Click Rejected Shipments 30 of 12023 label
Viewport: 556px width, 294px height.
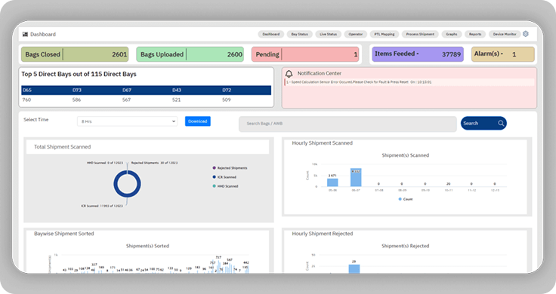pos(154,163)
